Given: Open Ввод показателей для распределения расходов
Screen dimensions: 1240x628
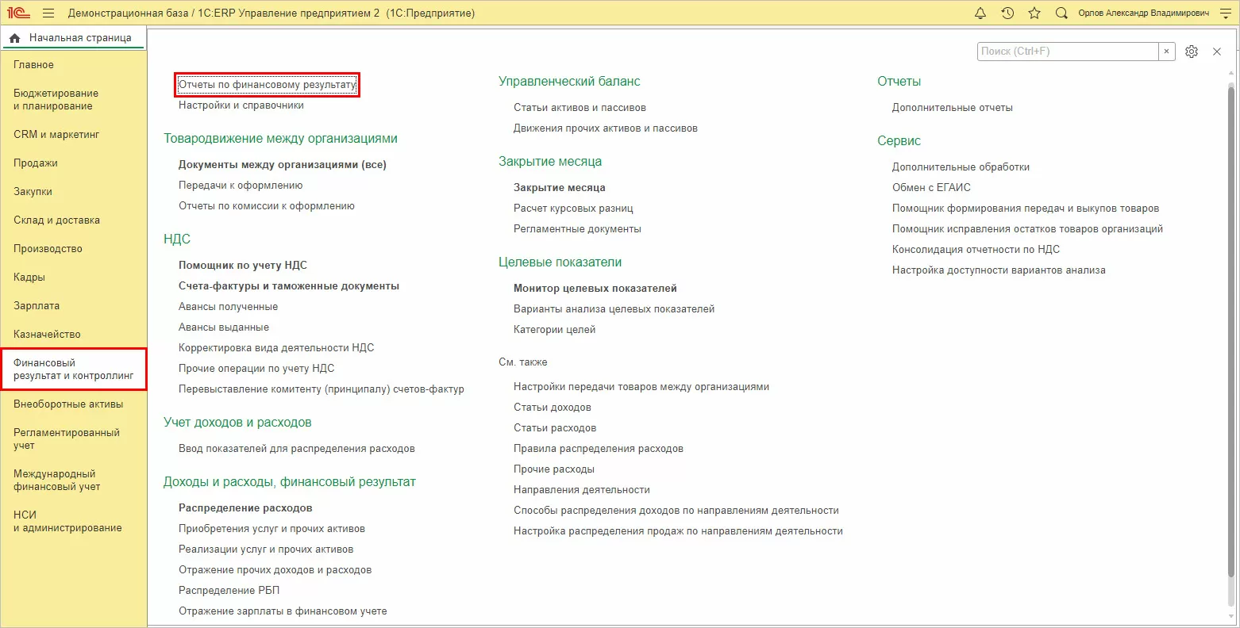Looking at the screenshot, I should tap(297, 449).
